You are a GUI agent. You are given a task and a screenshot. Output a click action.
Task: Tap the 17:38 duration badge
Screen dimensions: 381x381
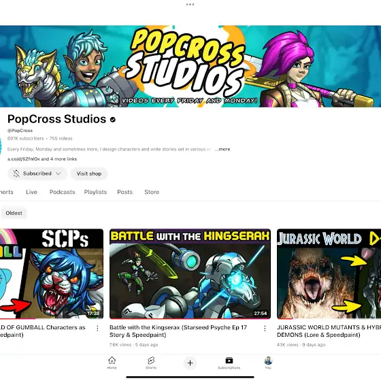(x=94, y=314)
